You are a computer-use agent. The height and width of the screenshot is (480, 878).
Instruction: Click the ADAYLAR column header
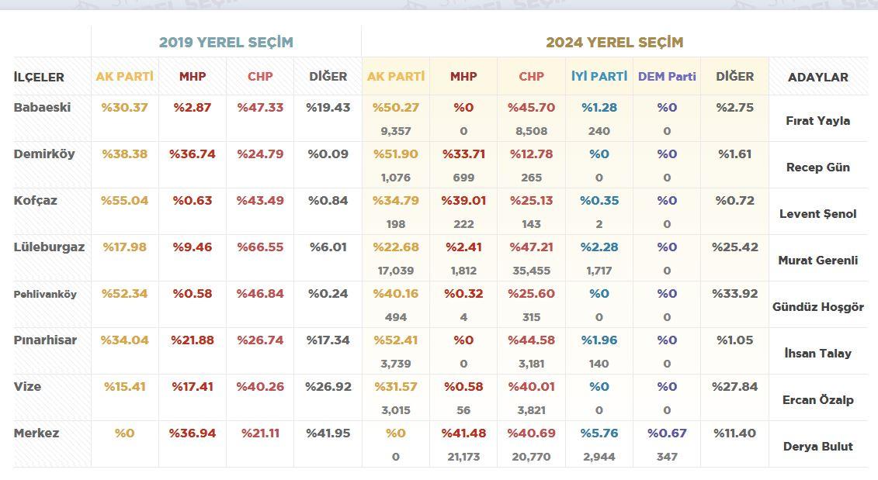[x=817, y=78]
